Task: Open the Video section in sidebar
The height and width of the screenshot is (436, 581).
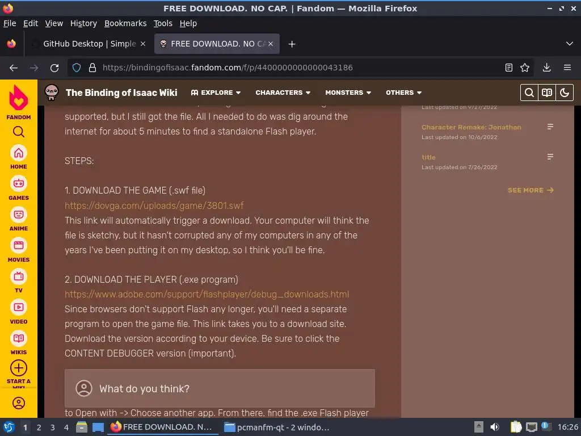Action: coord(19,313)
